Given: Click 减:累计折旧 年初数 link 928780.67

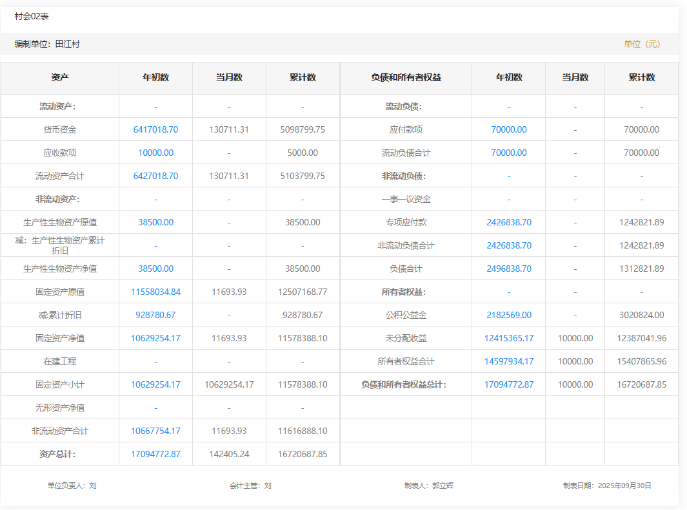Looking at the screenshot, I should (155, 315).
